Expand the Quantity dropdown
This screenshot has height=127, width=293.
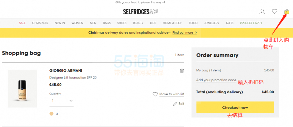61,101
